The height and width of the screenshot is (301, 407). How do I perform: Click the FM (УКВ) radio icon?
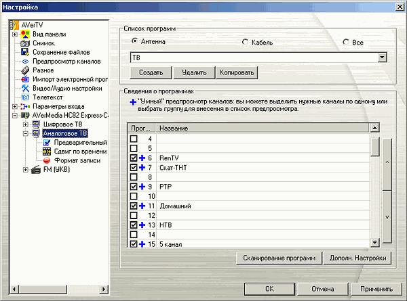36,170
